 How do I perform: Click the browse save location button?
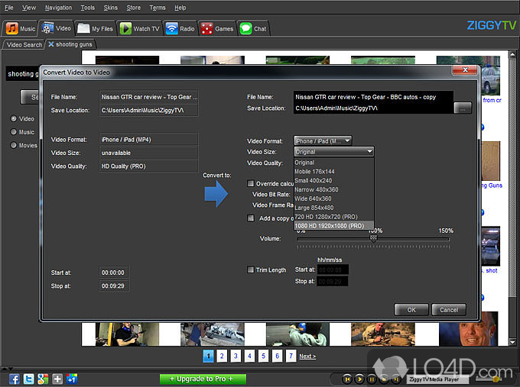click(x=462, y=108)
